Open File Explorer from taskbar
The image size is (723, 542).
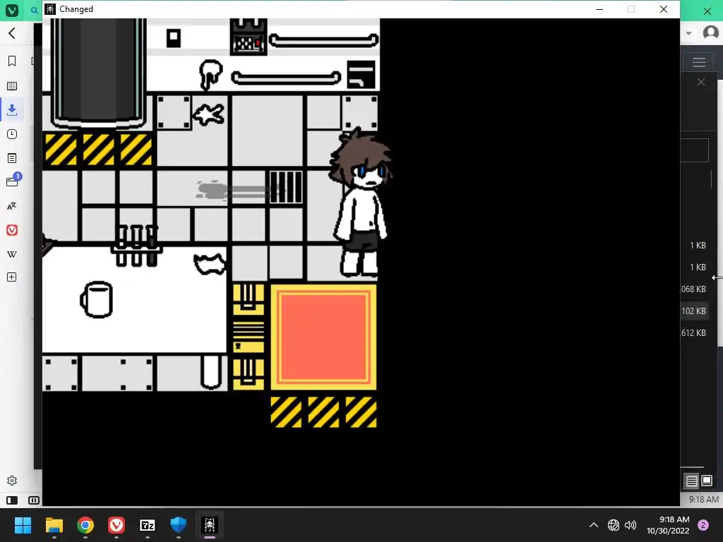click(x=54, y=525)
